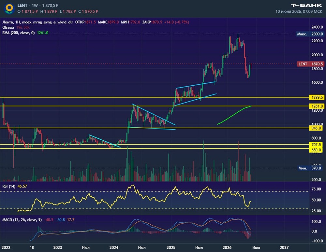Select the 1W timeframe label
Image resolution: width=326 pixels, height=252 pixels.
point(35,6)
